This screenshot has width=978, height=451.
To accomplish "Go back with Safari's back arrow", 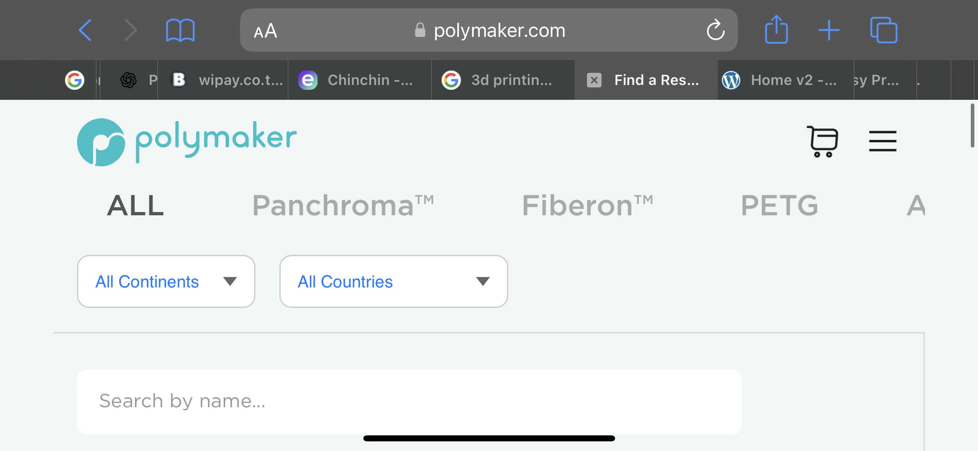I will tap(85, 30).
